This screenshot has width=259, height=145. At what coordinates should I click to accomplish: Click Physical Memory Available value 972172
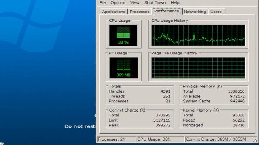(238, 96)
